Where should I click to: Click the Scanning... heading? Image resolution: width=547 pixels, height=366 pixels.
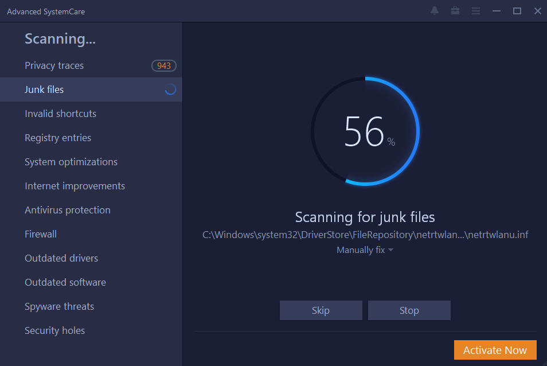coord(60,39)
